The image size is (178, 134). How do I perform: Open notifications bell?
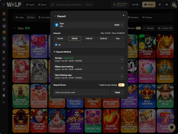[166, 4]
